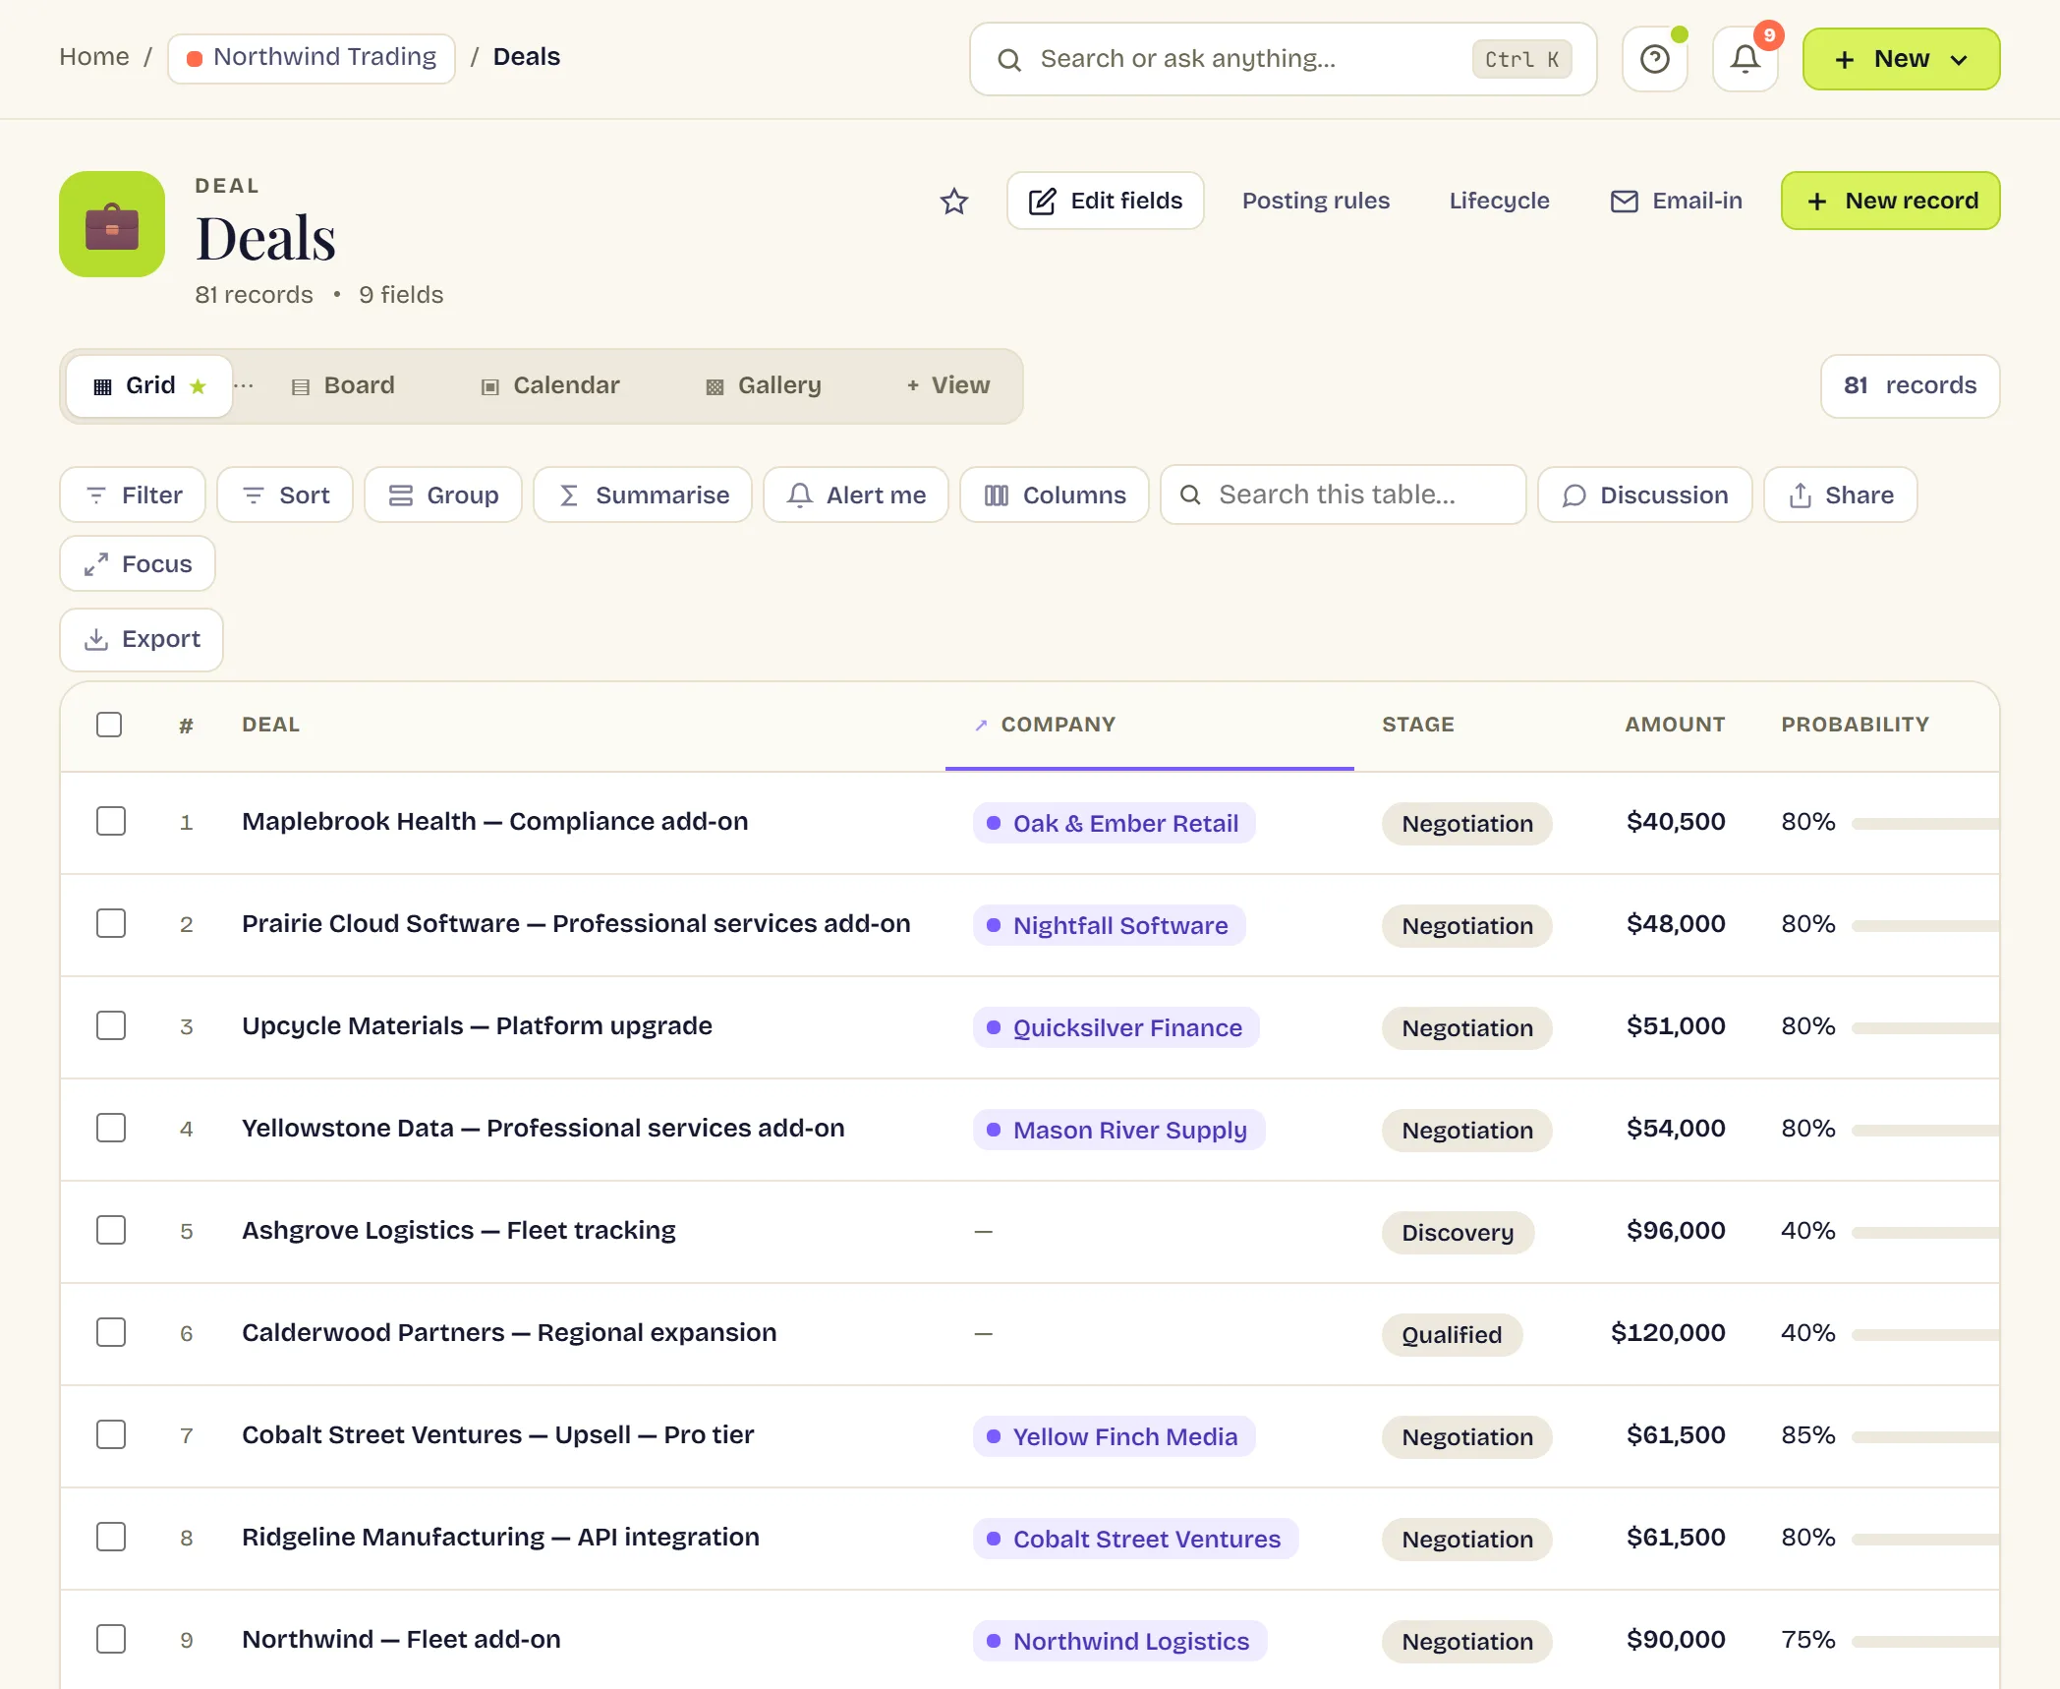Click the pencil icon on Edit fields
Screen dimensions: 2060x1689
tap(1042, 201)
